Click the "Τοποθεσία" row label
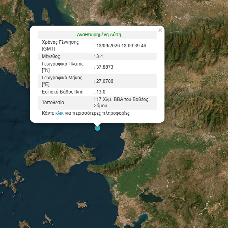Image resolution: width=228 pixels, height=228 pixels. 53,103
